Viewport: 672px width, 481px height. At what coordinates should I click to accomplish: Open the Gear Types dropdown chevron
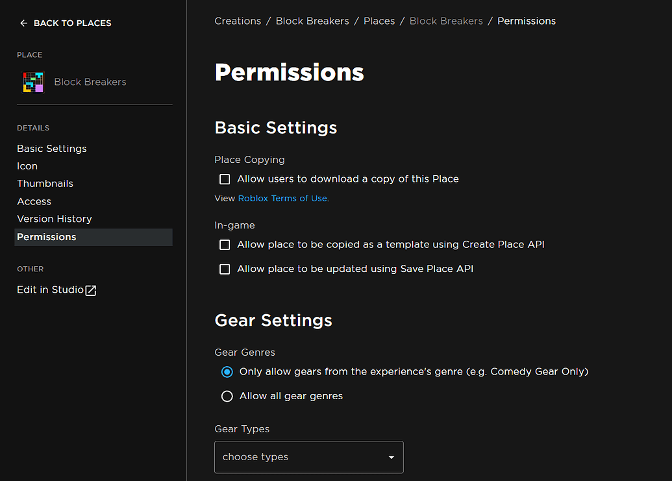(392, 457)
